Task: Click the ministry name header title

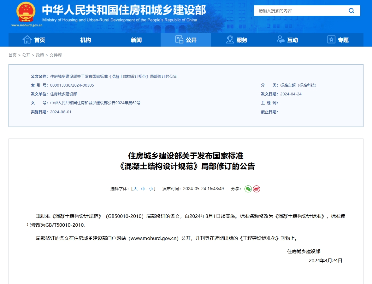Action: point(124,10)
